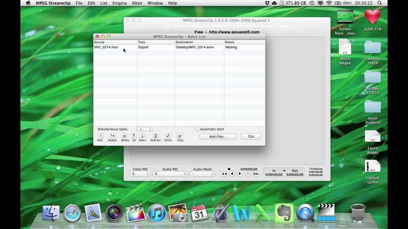Click the www.squared5.com link
408x229 pixels.
234,32
